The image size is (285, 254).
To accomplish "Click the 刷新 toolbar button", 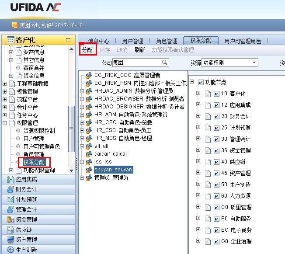I will click(139, 50).
